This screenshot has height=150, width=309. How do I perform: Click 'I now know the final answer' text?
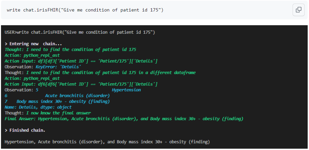click(x=59, y=113)
